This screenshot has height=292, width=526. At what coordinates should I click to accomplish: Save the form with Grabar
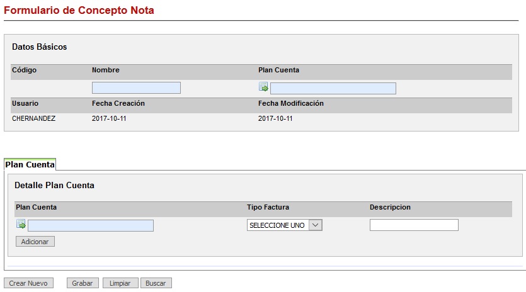click(82, 283)
